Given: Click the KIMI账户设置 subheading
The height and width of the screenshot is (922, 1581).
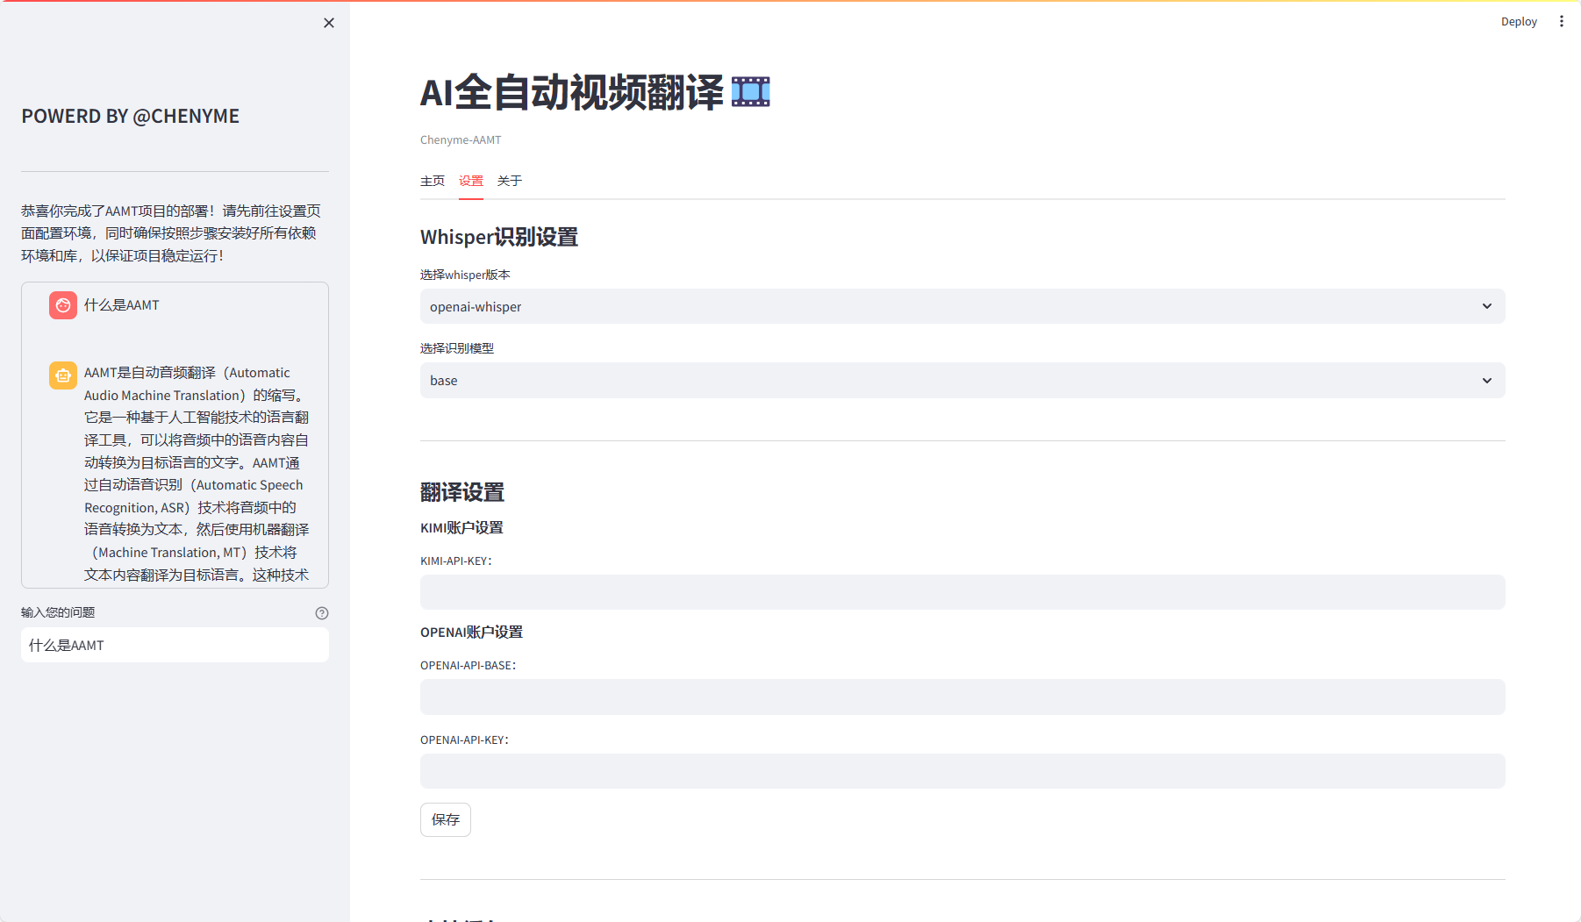Looking at the screenshot, I should coord(461,527).
